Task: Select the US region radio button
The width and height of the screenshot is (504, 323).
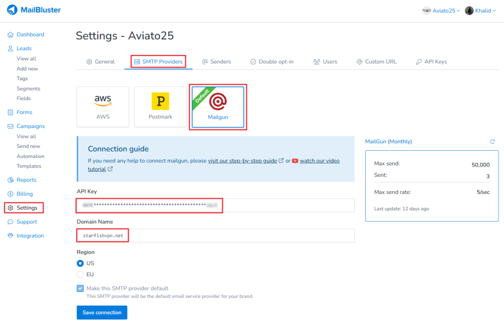Action: 80,263
